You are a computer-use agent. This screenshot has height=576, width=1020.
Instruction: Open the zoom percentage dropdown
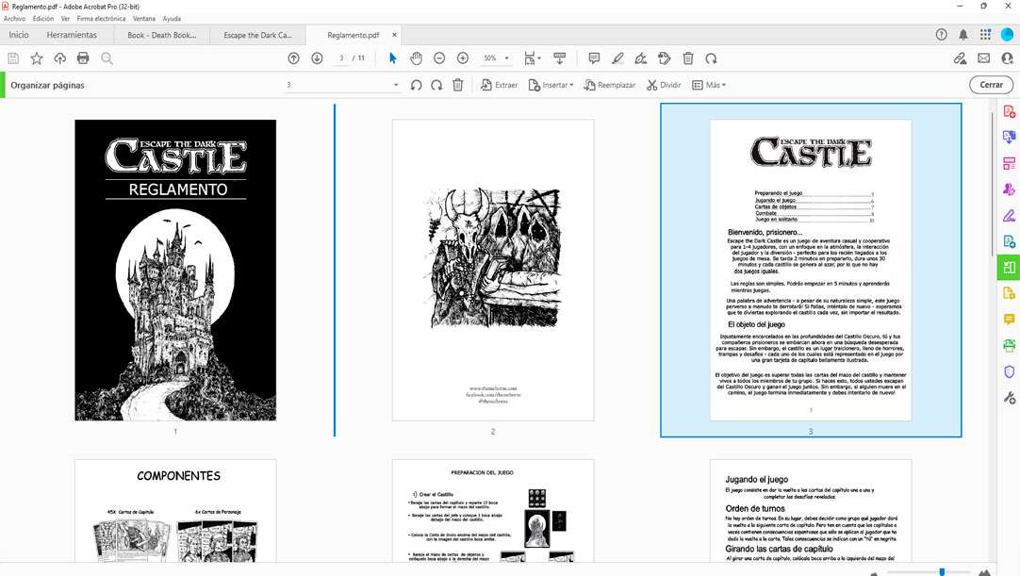coord(507,58)
